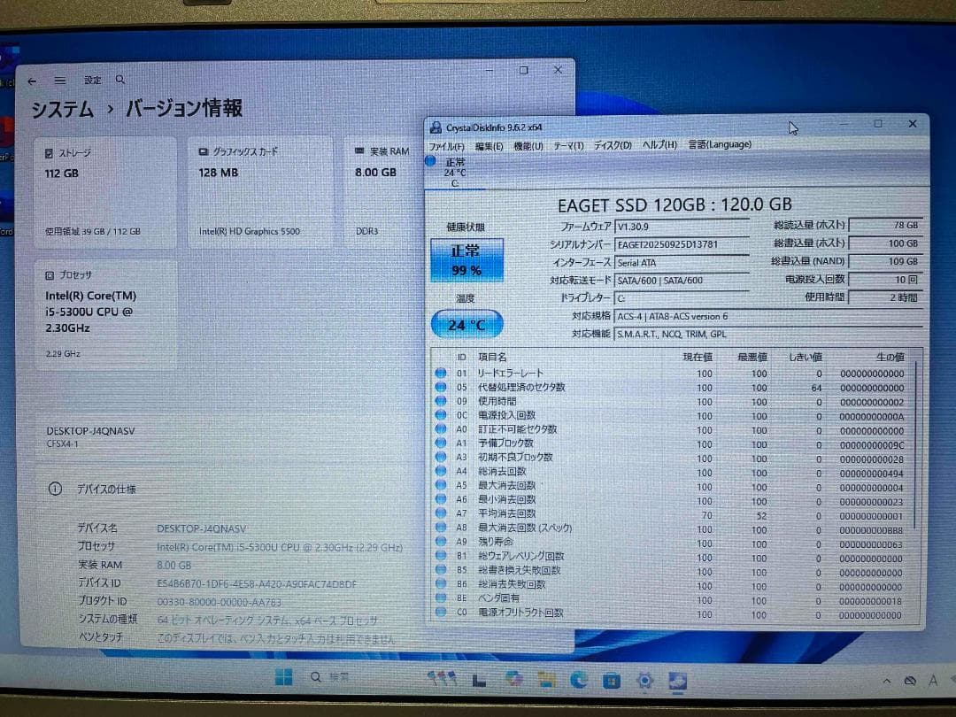Click the back arrow in Settings
This screenshot has width=956, height=717.
[32, 80]
